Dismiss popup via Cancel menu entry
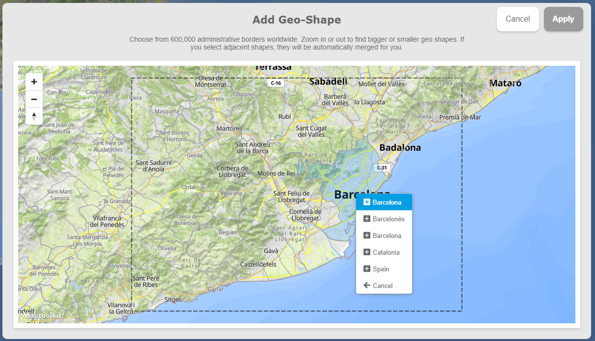The width and height of the screenshot is (595, 341). (x=384, y=286)
